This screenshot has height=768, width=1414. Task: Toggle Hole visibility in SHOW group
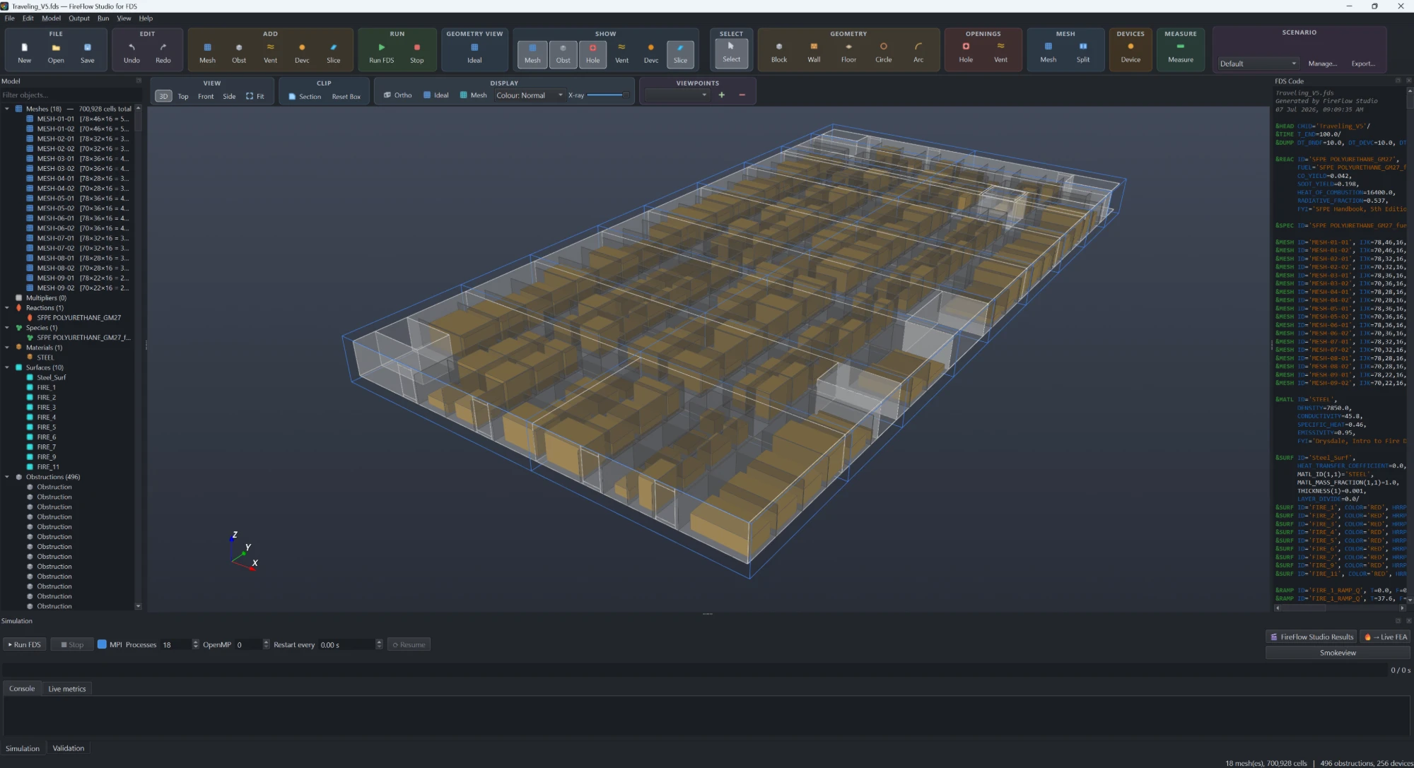(x=592, y=53)
